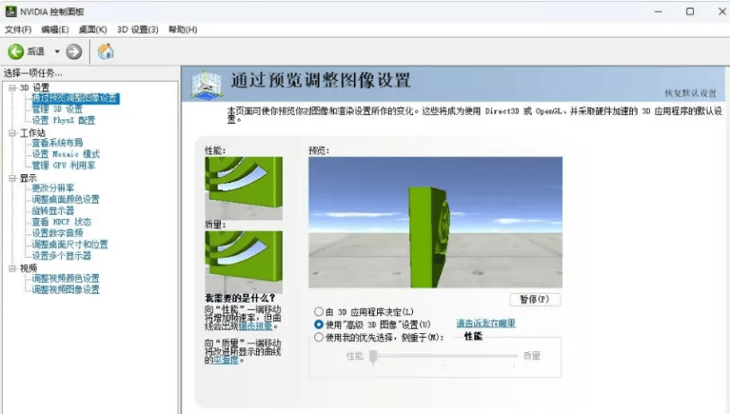Select 管理 3D 设置 in task tree

click(x=57, y=109)
